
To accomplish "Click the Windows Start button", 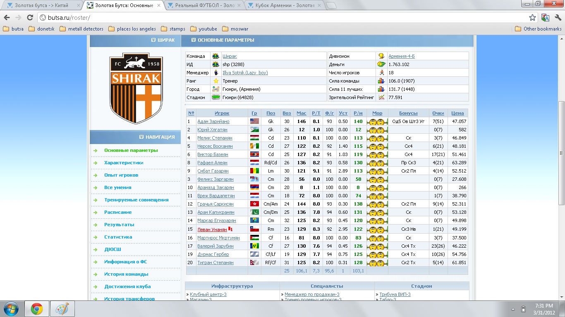I will pos(11,309).
